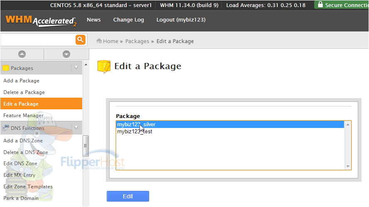
Task: Click the Edit a Package heading icon
Action: [x=104, y=67]
